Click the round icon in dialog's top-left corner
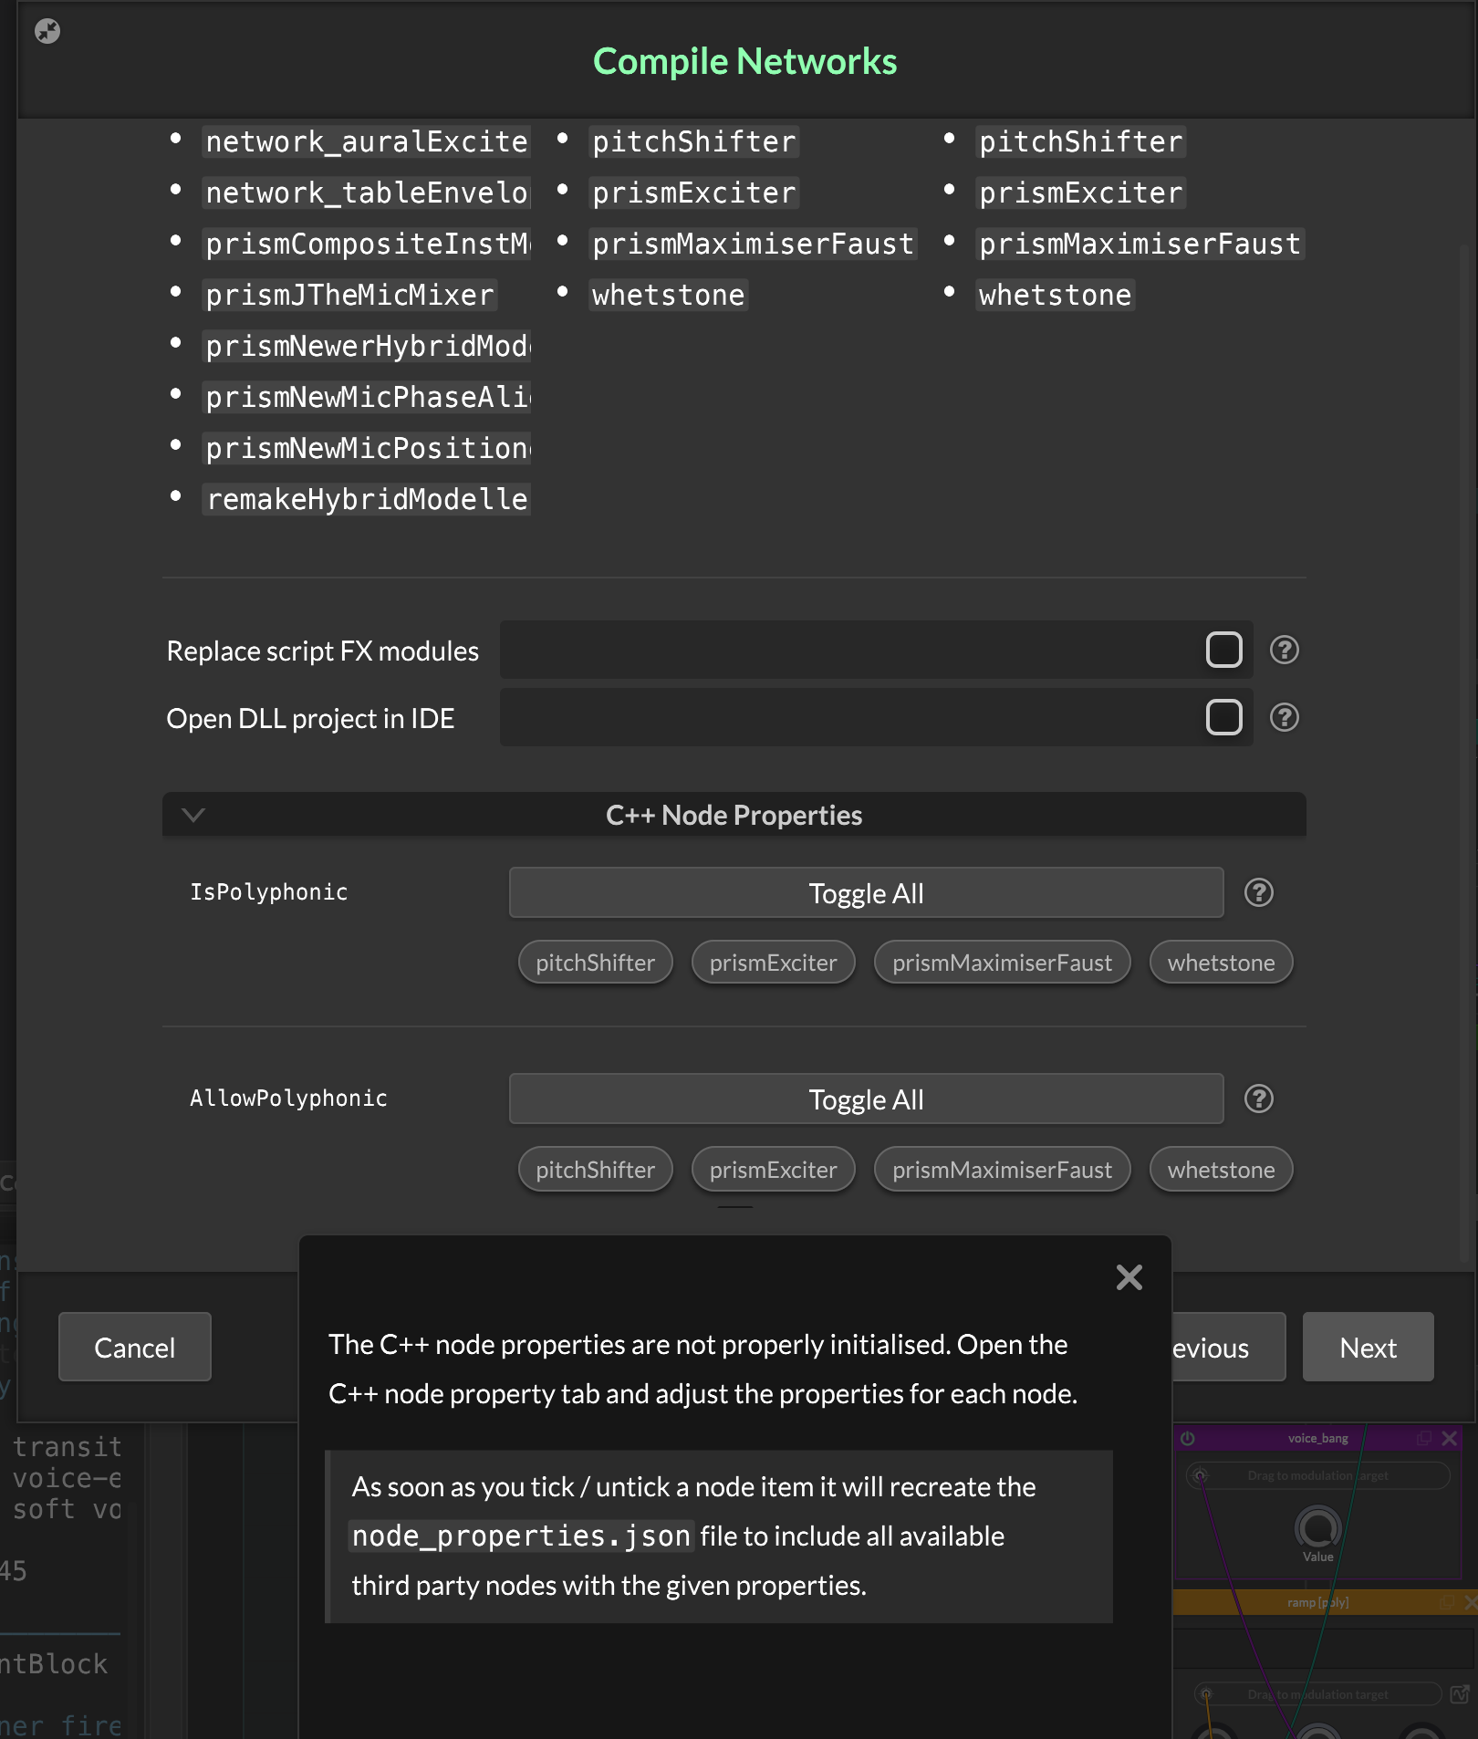Screen dimensions: 1478x1739 coord(47,32)
